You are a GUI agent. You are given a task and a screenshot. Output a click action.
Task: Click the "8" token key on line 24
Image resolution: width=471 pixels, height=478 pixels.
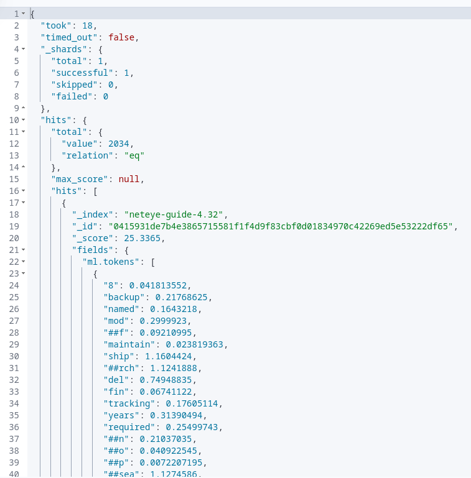(x=111, y=286)
